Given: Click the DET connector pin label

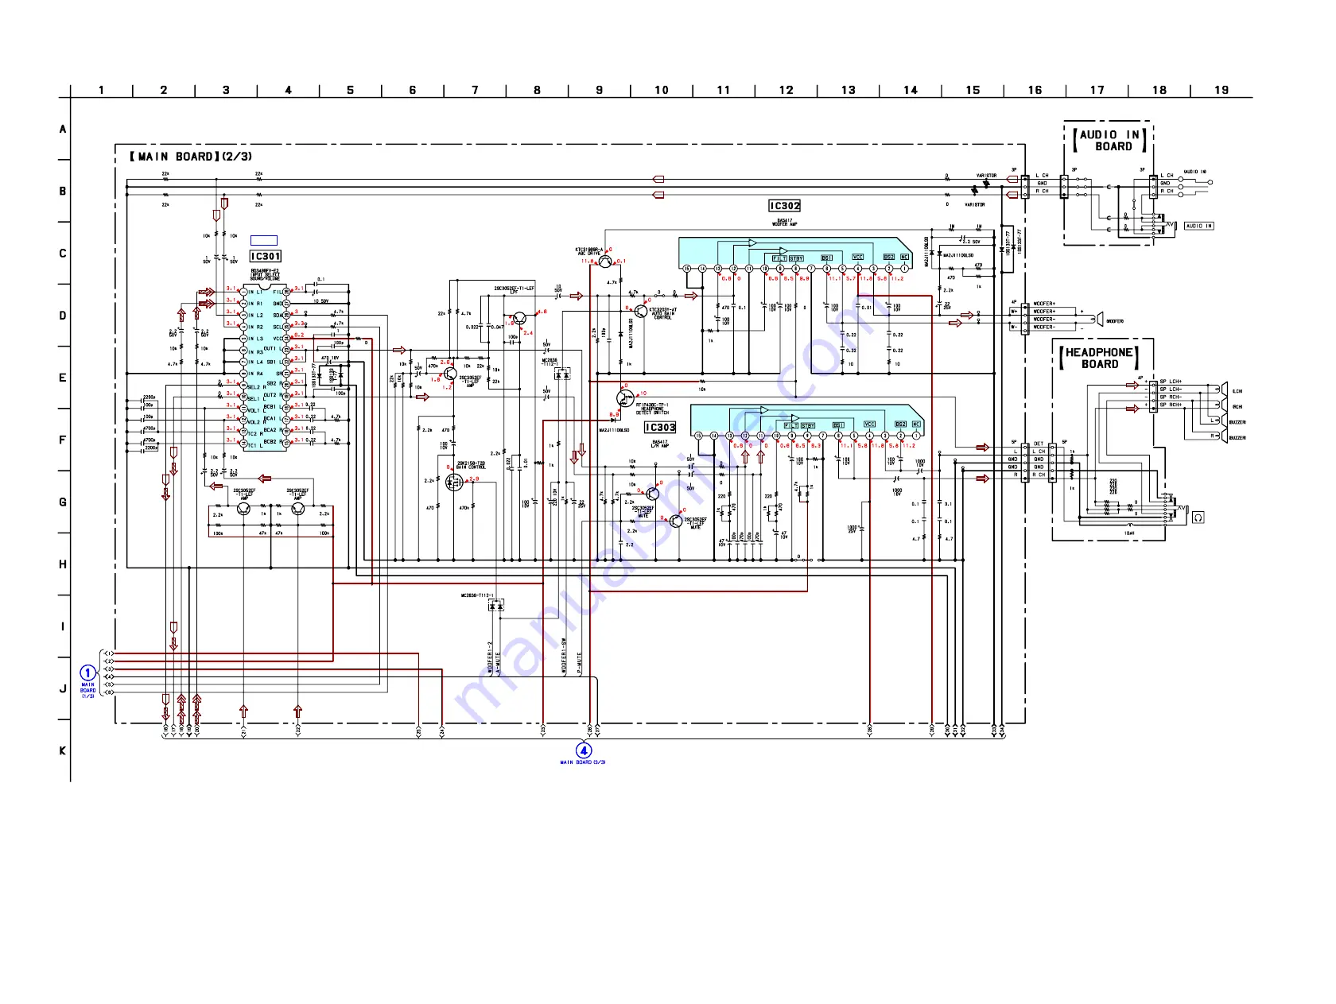Looking at the screenshot, I should (1038, 444).
